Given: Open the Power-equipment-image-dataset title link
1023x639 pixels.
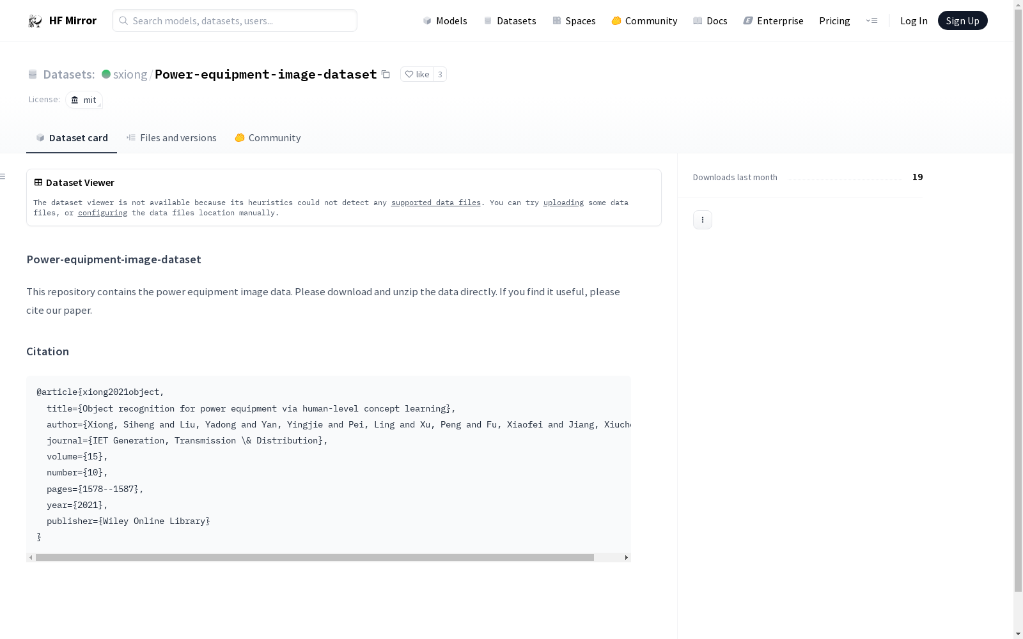Looking at the screenshot, I should [x=266, y=74].
